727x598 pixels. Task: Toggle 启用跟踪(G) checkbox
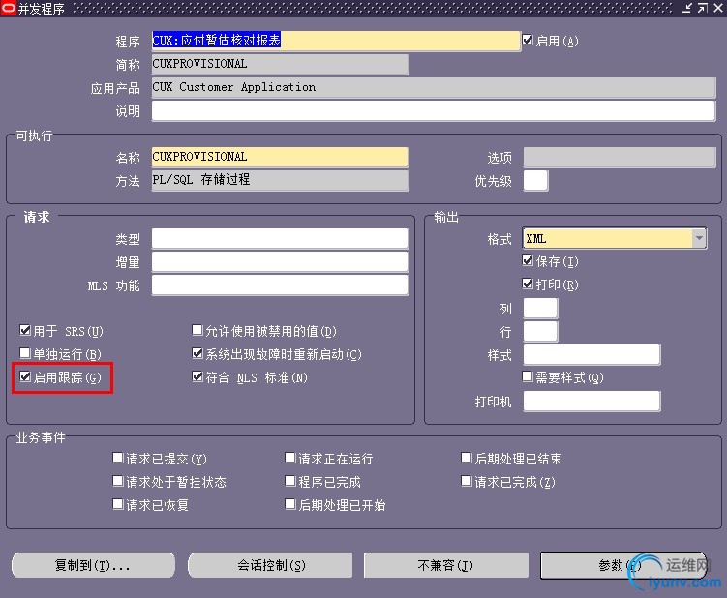click(x=25, y=376)
